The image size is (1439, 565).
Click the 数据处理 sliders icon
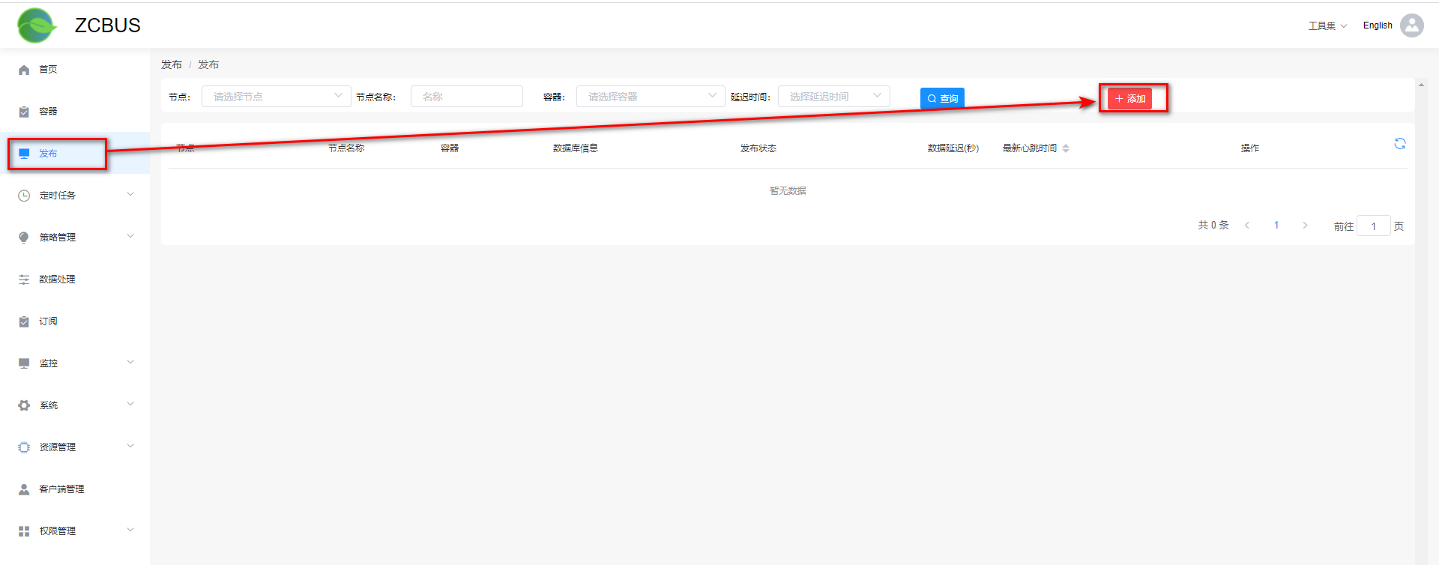click(x=24, y=280)
